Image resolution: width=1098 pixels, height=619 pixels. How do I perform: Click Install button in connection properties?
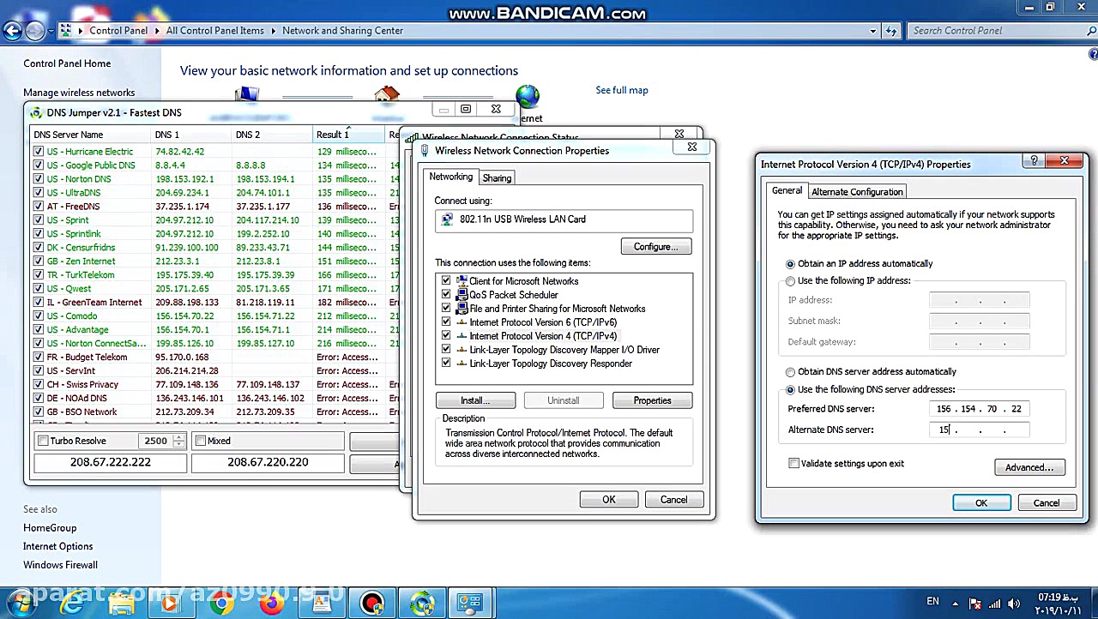475,400
